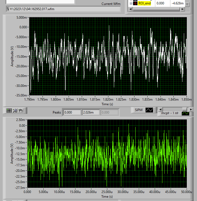The height and width of the screenshot is (201, 197).
Task: Click the mcpF plot legend icon
Action: click(186, 113)
